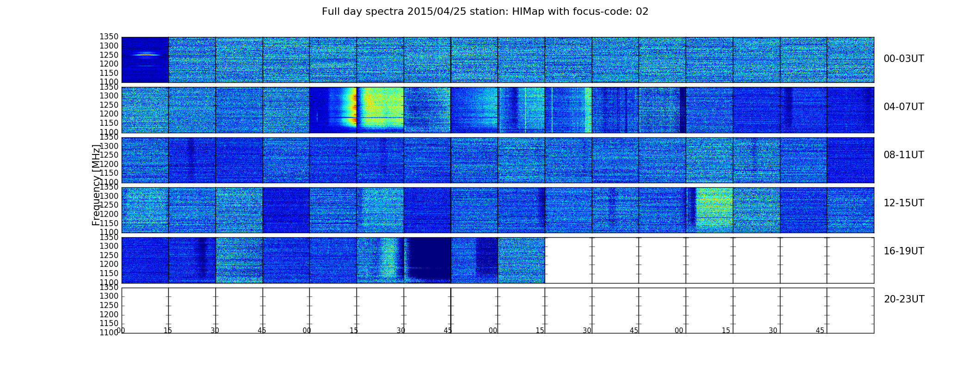Click the 1200 tick label of the 04-07UT row
The width and height of the screenshot is (971, 370).
(x=109, y=114)
